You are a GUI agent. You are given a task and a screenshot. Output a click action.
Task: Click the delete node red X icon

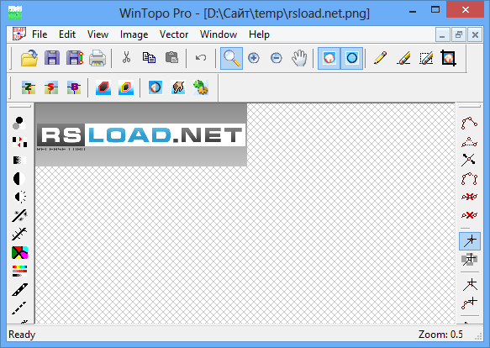click(x=469, y=215)
